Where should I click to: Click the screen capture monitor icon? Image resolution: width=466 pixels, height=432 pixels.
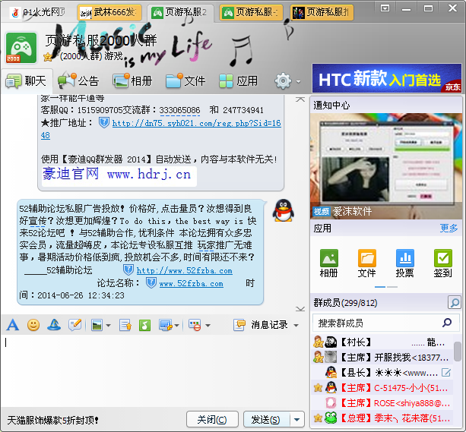pyautogui.click(x=166, y=325)
